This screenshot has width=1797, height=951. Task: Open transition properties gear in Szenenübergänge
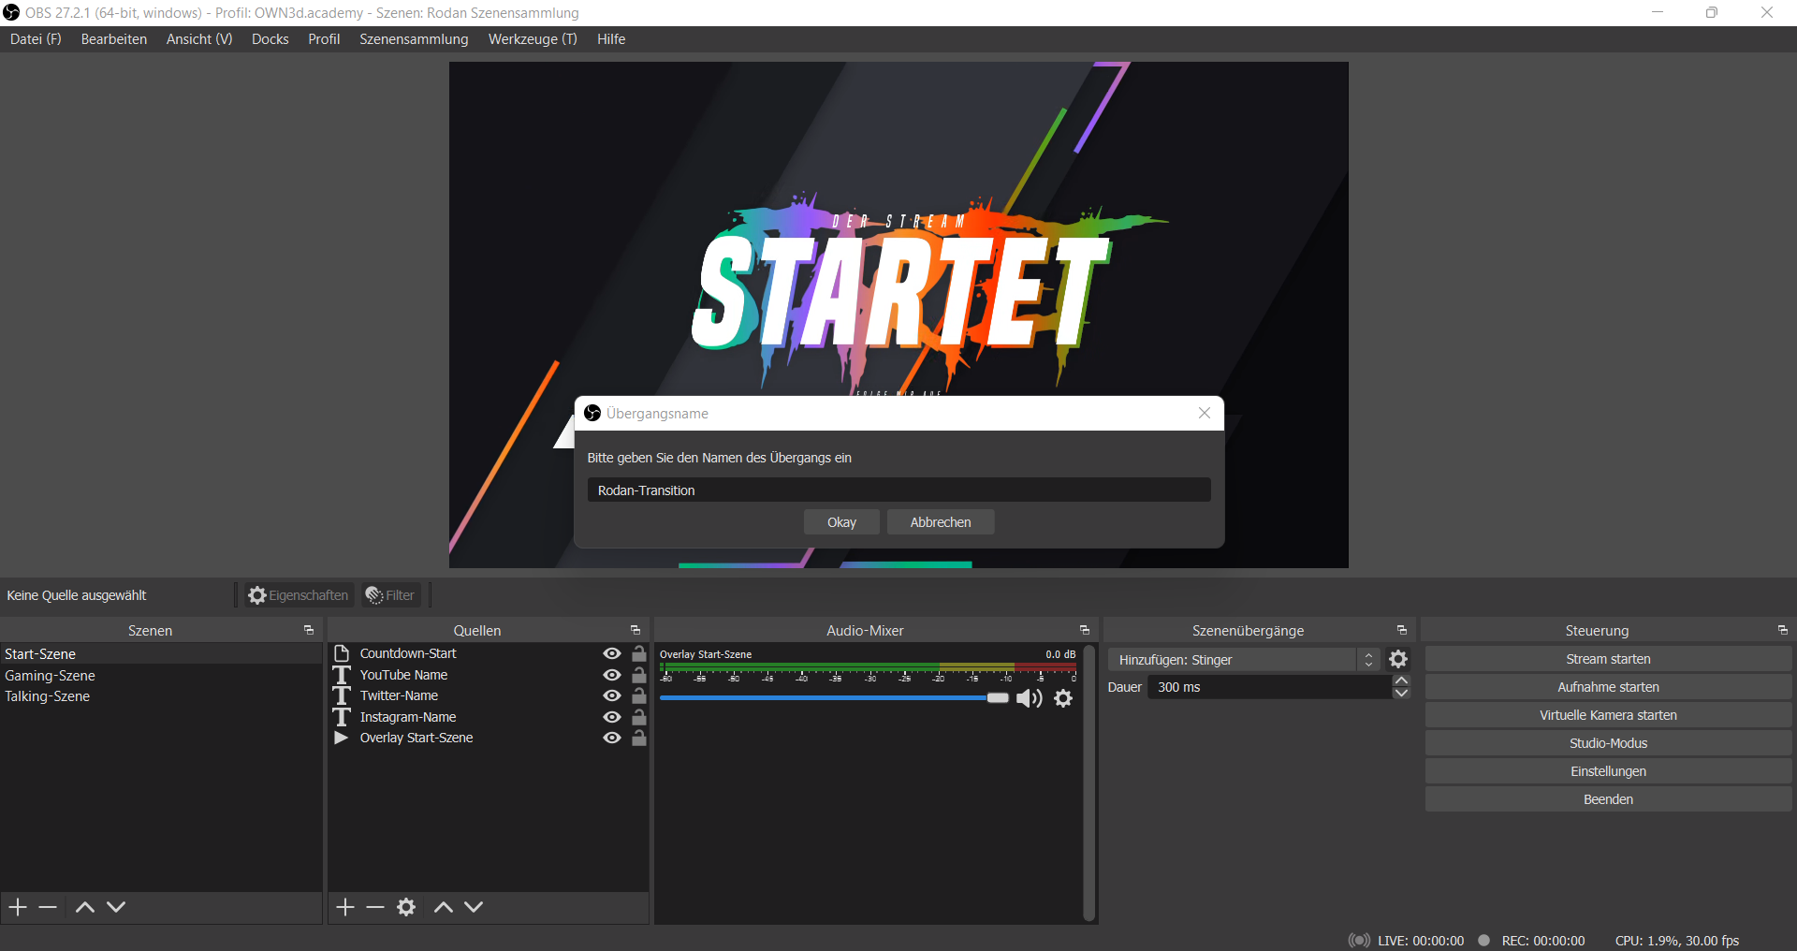pyautogui.click(x=1398, y=660)
